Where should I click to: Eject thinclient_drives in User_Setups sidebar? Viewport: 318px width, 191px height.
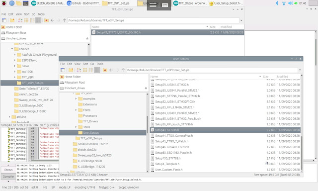[146, 88]
